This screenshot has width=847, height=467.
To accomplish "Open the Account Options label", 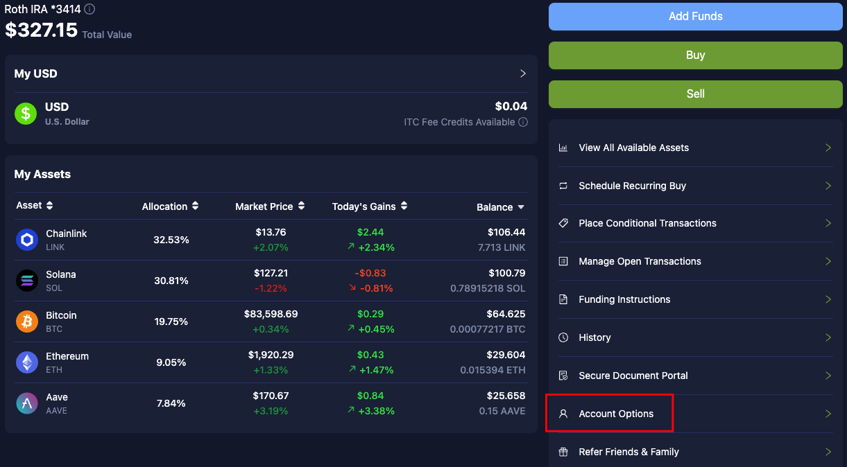I will (617, 414).
